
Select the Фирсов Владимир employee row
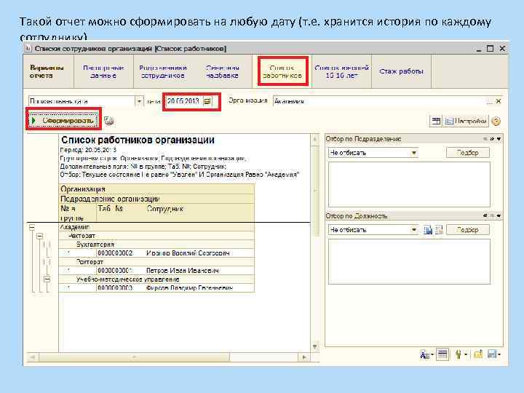156,287
